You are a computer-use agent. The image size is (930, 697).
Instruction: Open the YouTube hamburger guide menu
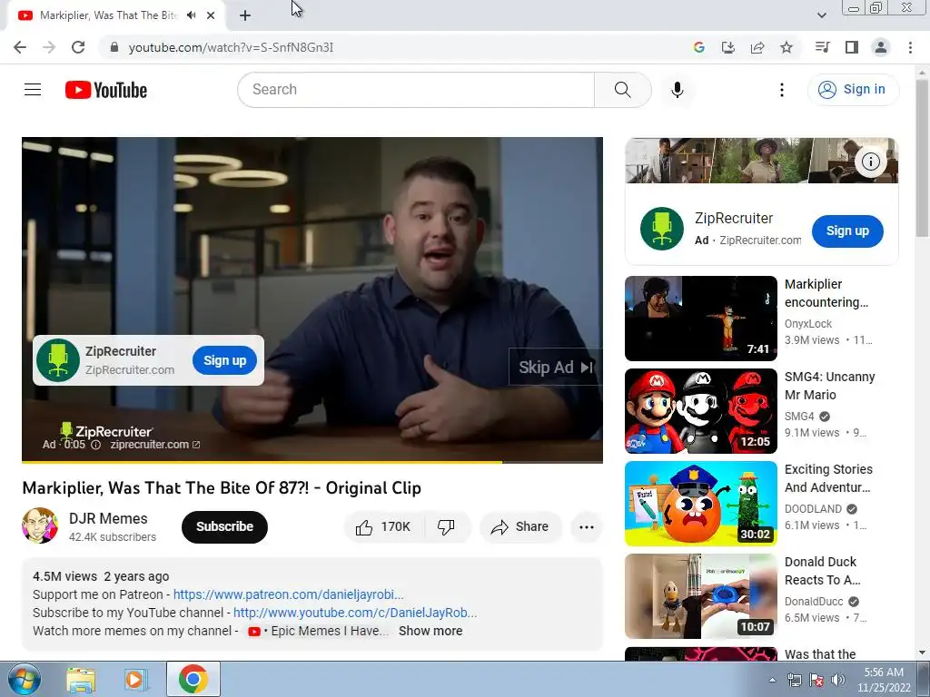click(x=33, y=90)
